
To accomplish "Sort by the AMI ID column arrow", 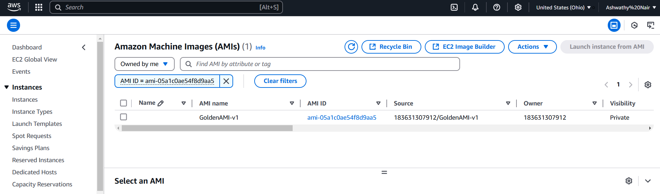I will click(378, 103).
